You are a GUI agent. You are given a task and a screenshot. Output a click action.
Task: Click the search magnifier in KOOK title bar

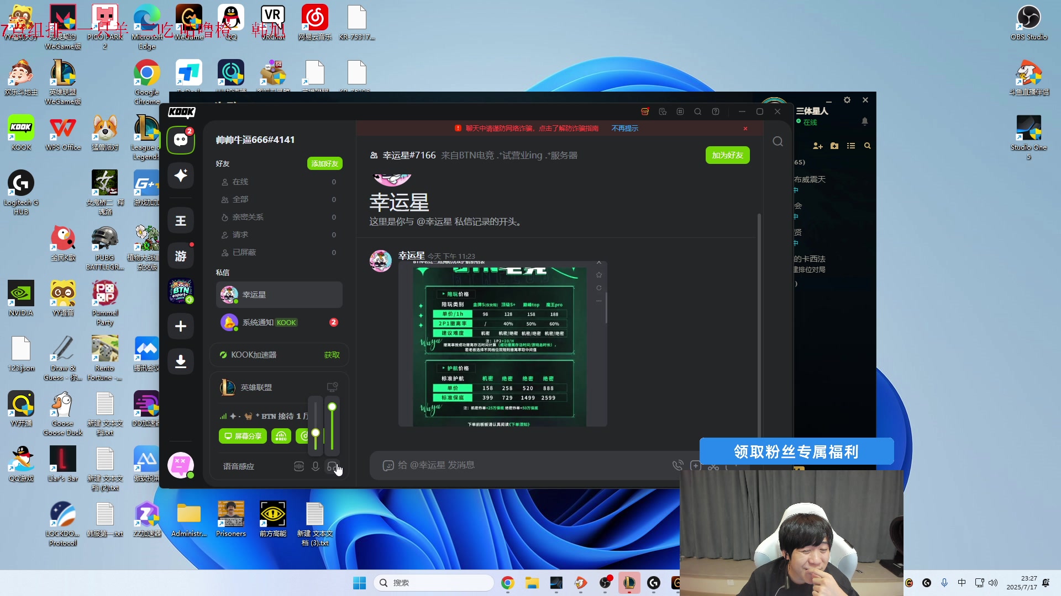pyautogui.click(x=698, y=111)
